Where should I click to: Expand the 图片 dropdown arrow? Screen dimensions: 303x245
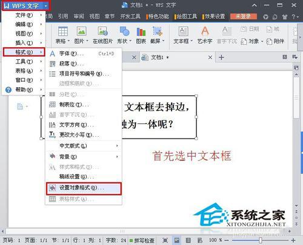(x=87, y=41)
